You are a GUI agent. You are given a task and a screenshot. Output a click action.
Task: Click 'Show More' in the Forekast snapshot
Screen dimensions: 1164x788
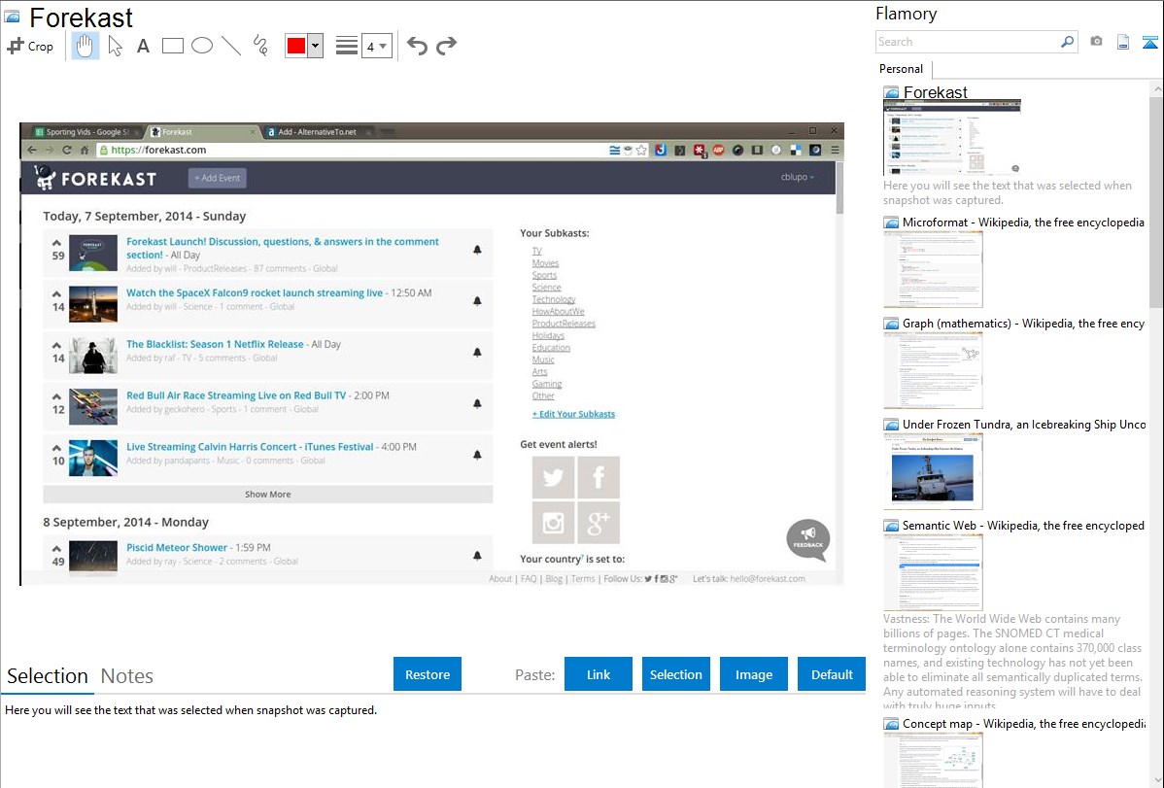tap(268, 495)
